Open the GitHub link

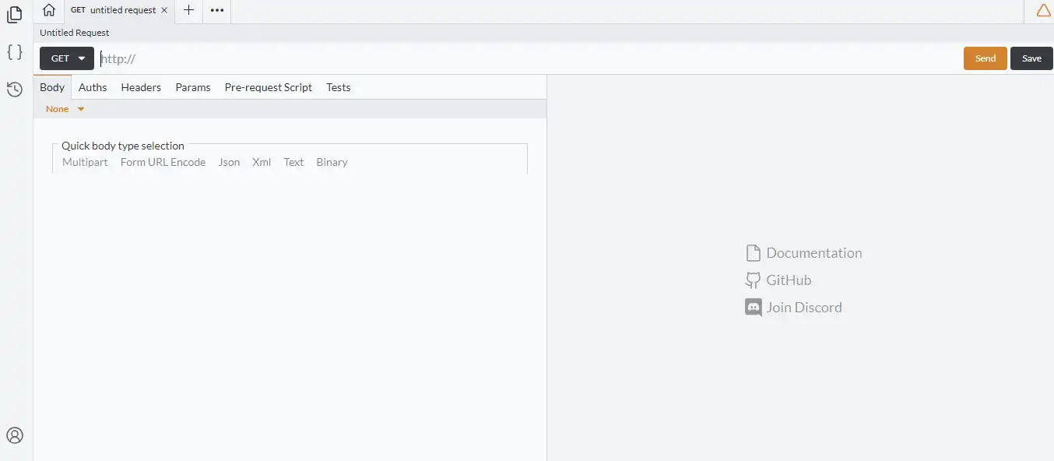789,280
